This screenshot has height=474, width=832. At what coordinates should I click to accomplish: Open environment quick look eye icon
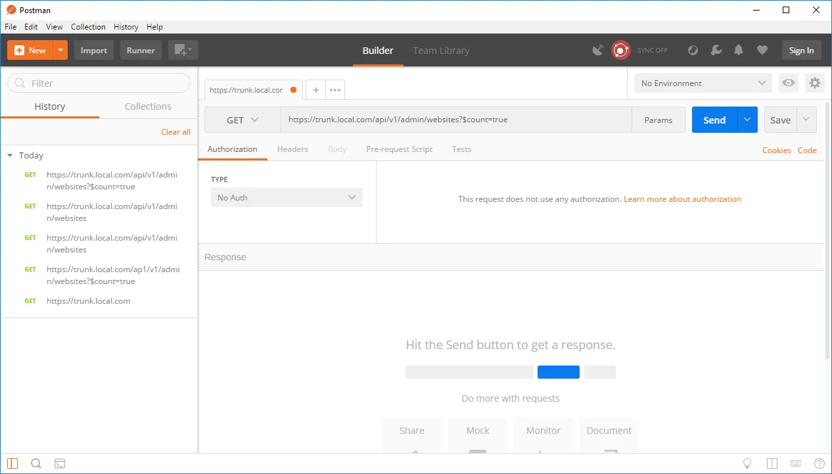789,83
